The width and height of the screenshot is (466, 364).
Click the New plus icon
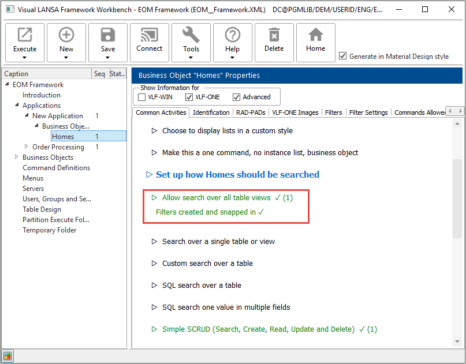[x=66, y=36]
